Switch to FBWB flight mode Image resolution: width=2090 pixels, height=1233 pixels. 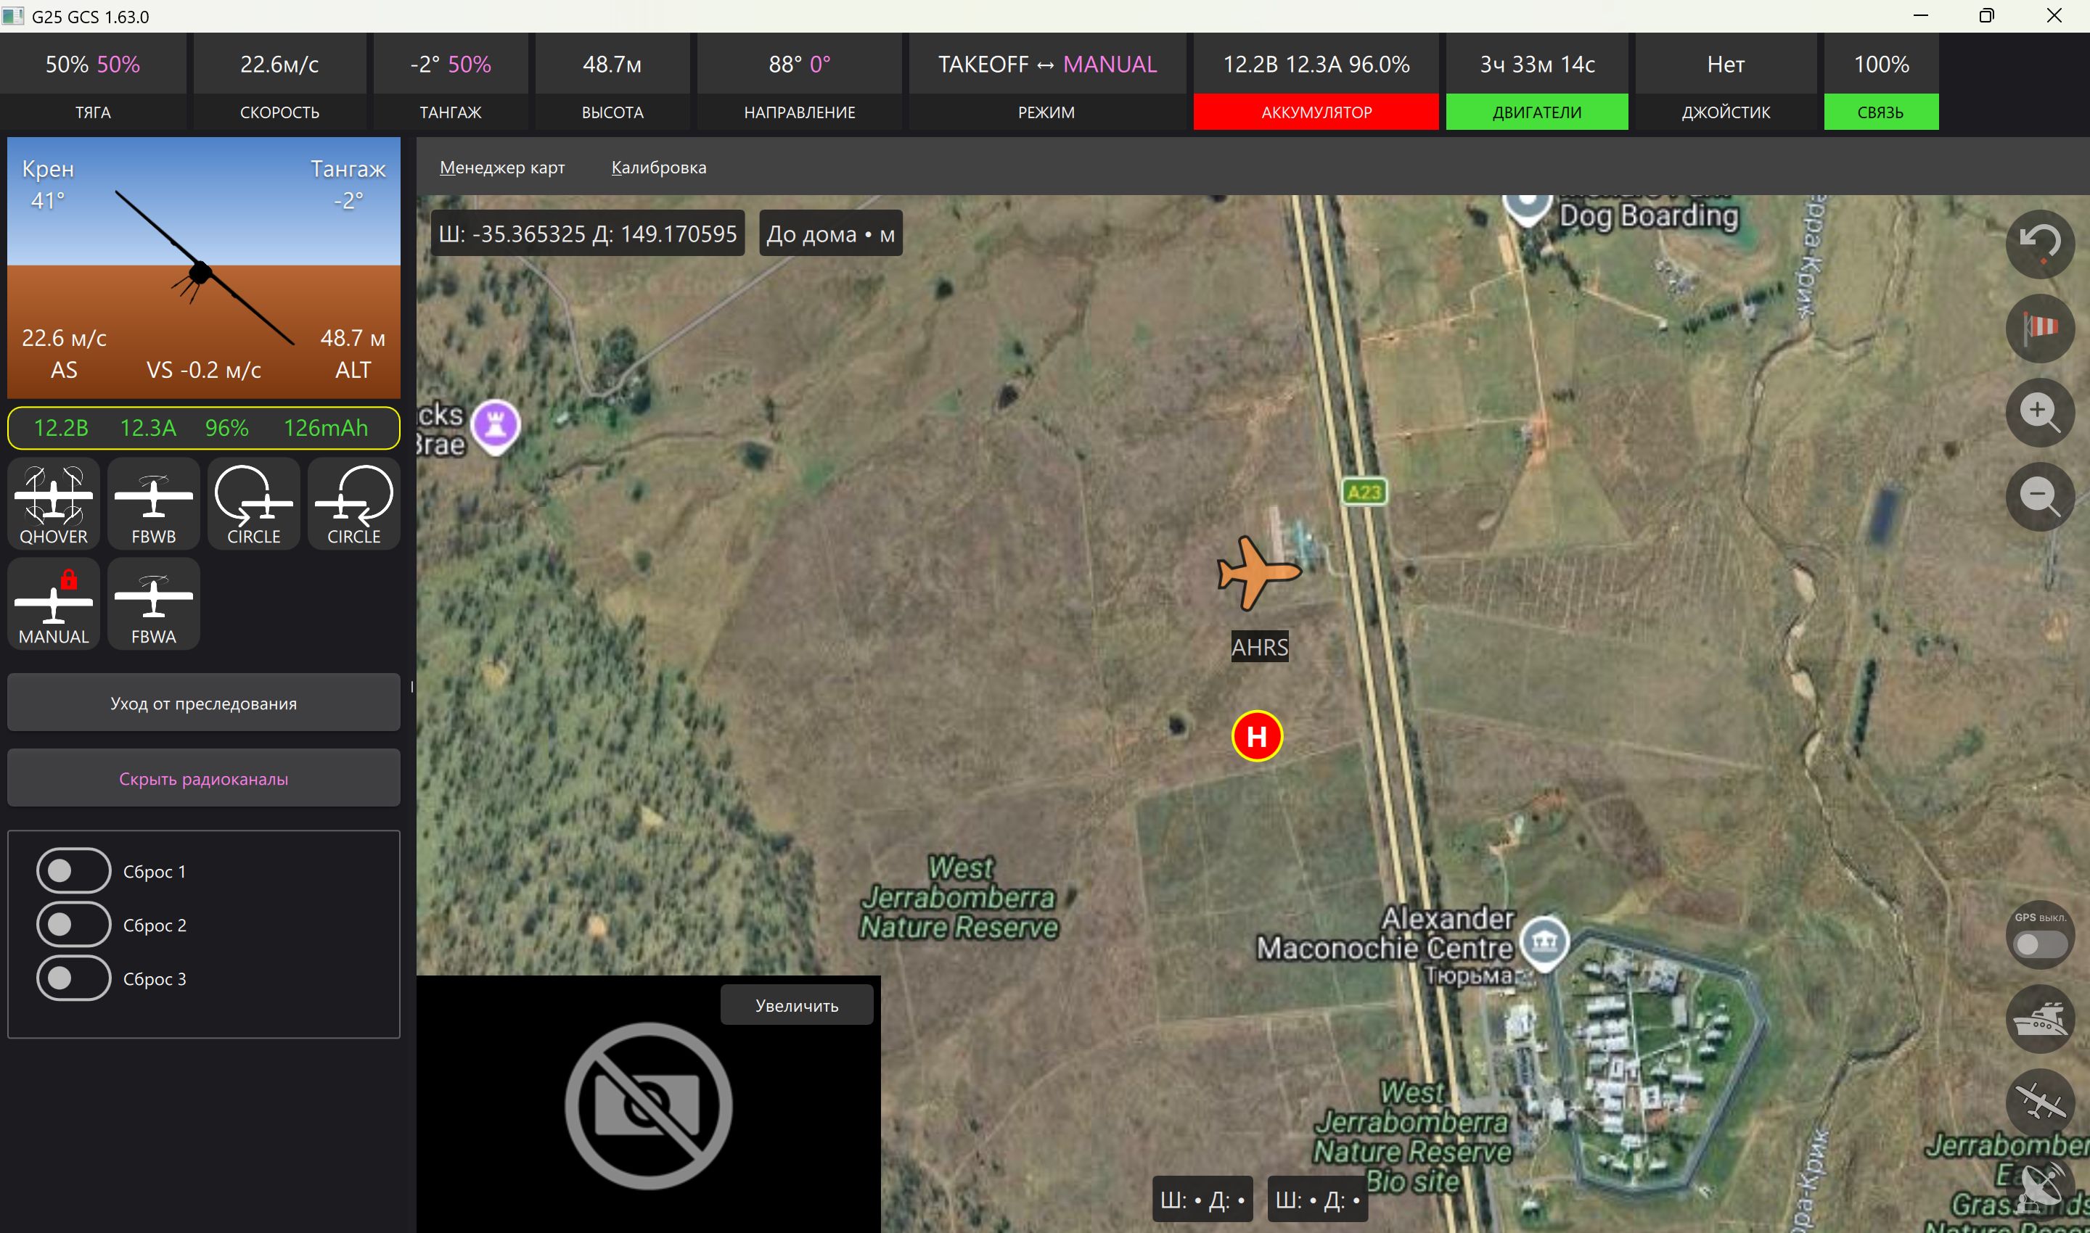point(154,503)
